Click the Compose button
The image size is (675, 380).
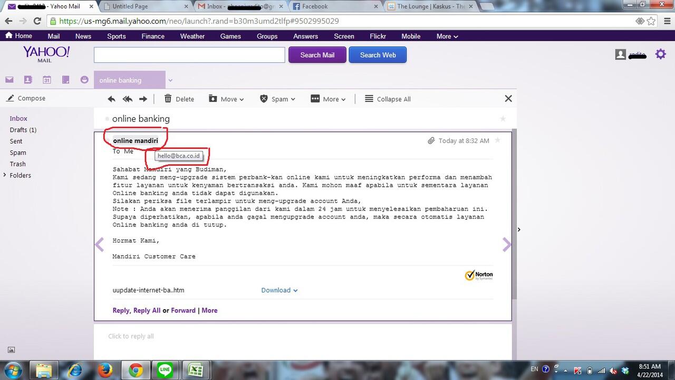click(x=26, y=98)
